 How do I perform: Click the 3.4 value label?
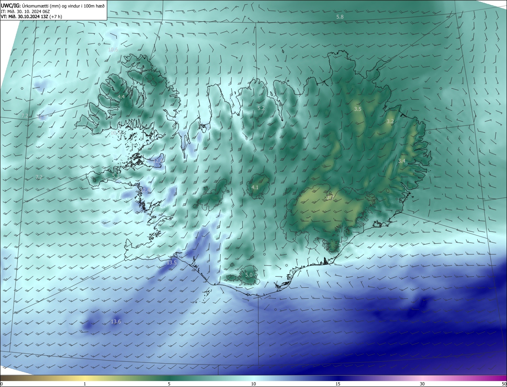[x=402, y=161]
